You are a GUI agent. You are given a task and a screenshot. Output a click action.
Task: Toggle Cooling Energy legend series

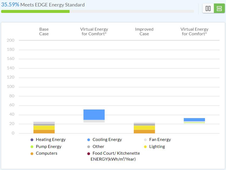(105, 140)
